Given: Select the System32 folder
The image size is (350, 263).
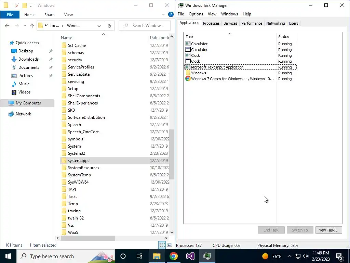Looking at the screenshot, I should [76, 153].
